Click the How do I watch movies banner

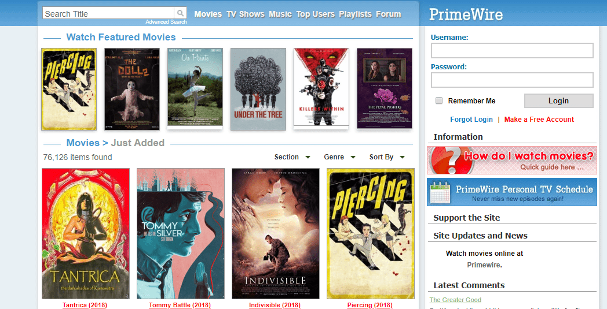[x=512, y=160]
